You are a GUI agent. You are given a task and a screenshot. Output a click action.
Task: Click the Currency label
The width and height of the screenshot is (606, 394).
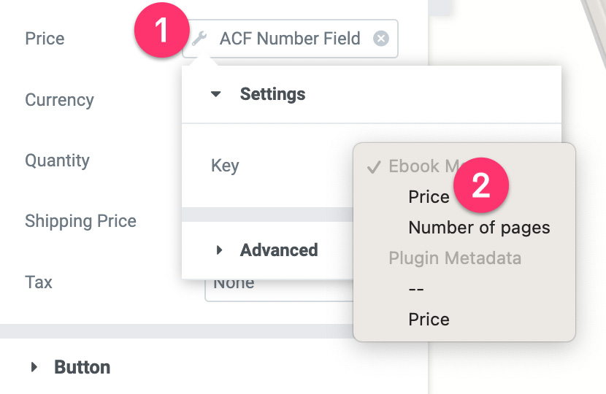pyautogui.click(x=59, y=100)
